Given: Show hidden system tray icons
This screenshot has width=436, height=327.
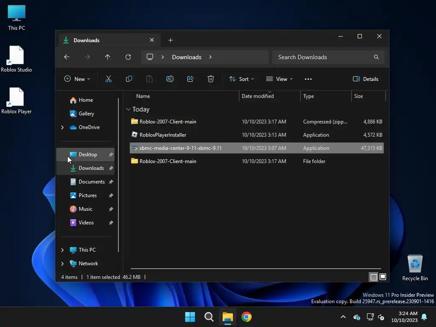Looking at the screenshot, I should 343,317.
